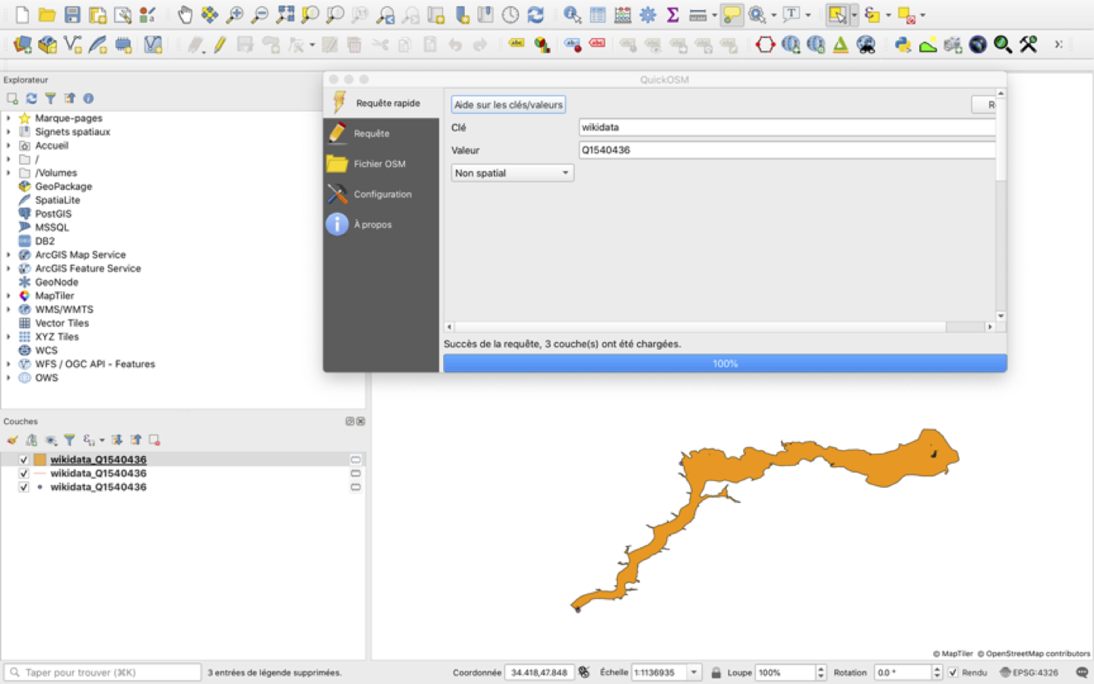Click the EPSG:4326 CRS button
1094x684 pixels.
point(1029,673)
